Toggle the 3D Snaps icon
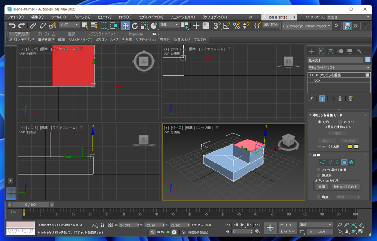This screenshot has height=241, width=377. coord(217,25)
